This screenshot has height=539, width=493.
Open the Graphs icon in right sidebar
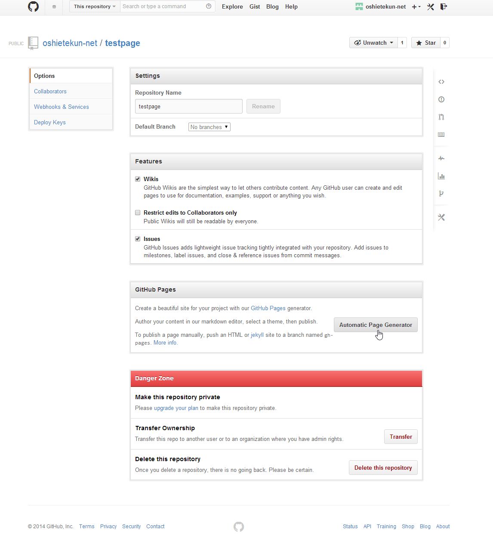coord(441,176)
